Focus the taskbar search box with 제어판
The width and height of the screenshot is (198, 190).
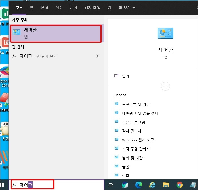56,185
